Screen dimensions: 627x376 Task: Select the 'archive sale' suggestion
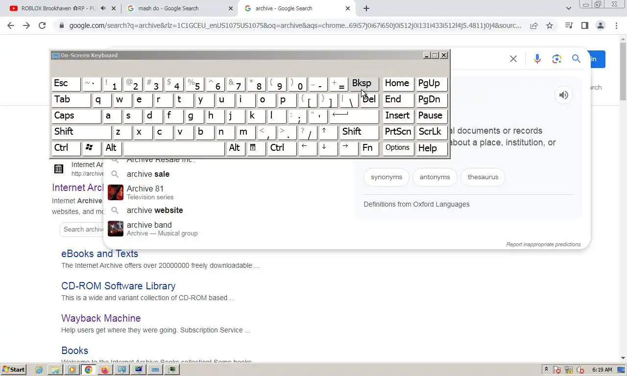[148, 174]
